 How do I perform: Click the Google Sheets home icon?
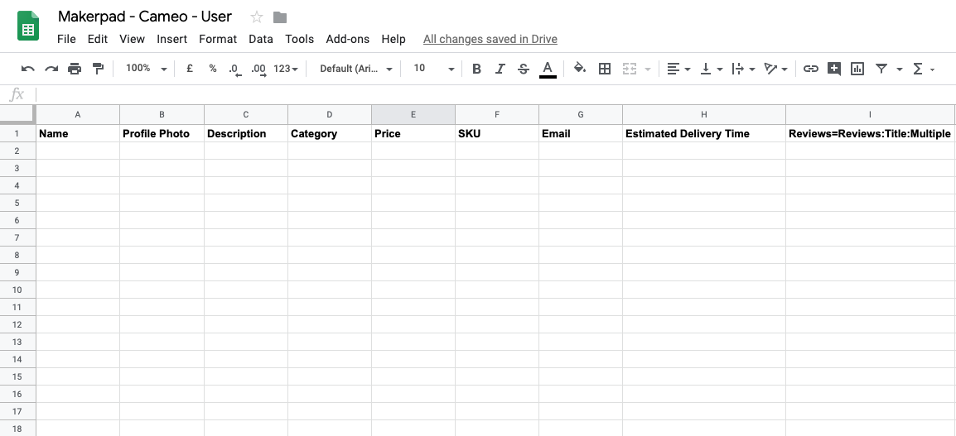28,27
